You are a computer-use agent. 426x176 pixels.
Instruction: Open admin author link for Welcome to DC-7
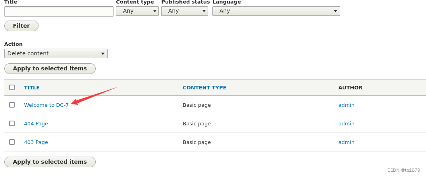(x=346, y=105)
